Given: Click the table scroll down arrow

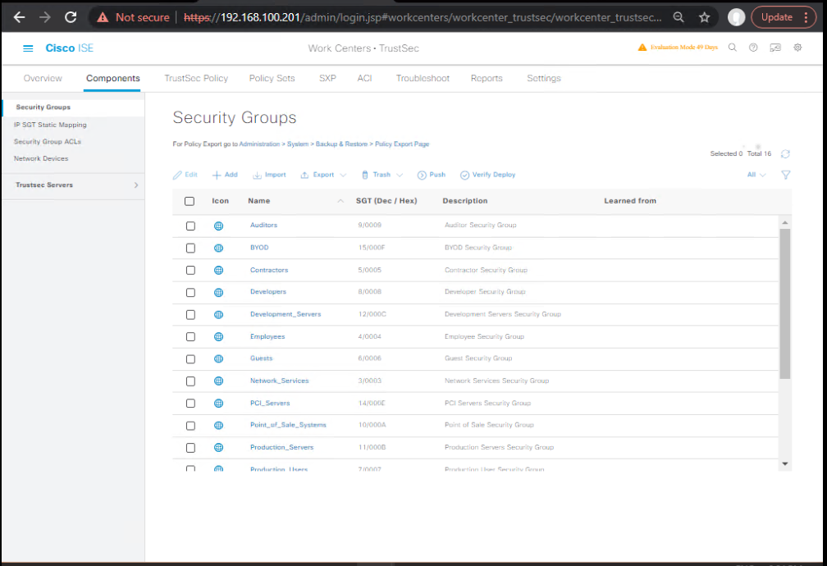Looking at the screenshot, I should click(785, 464).
